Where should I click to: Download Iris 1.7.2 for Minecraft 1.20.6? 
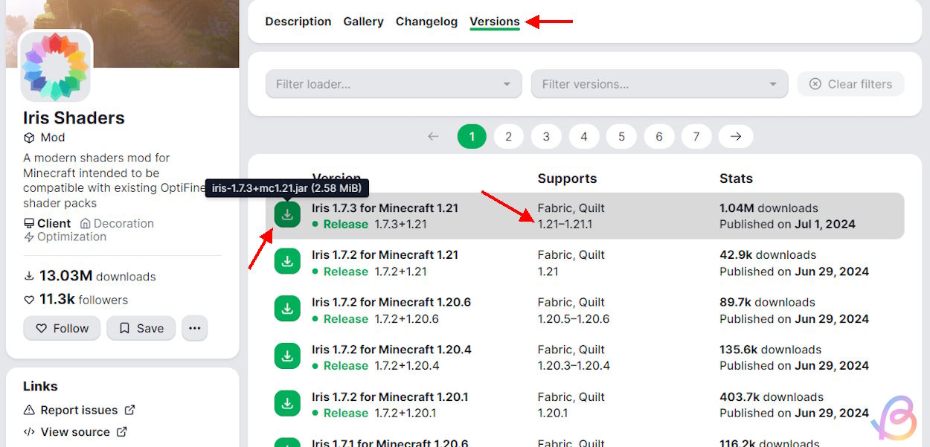(x=287, y=309)
